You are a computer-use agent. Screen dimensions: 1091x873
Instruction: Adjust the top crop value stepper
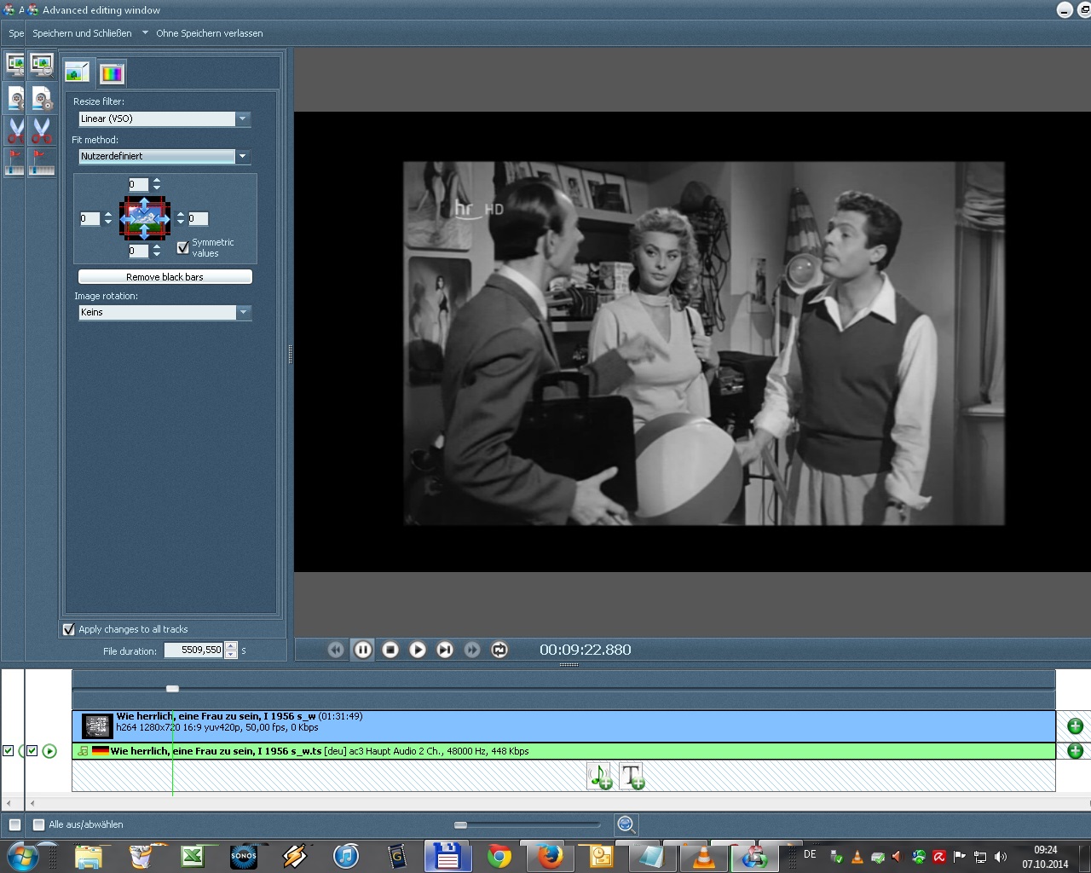[157, 184]
